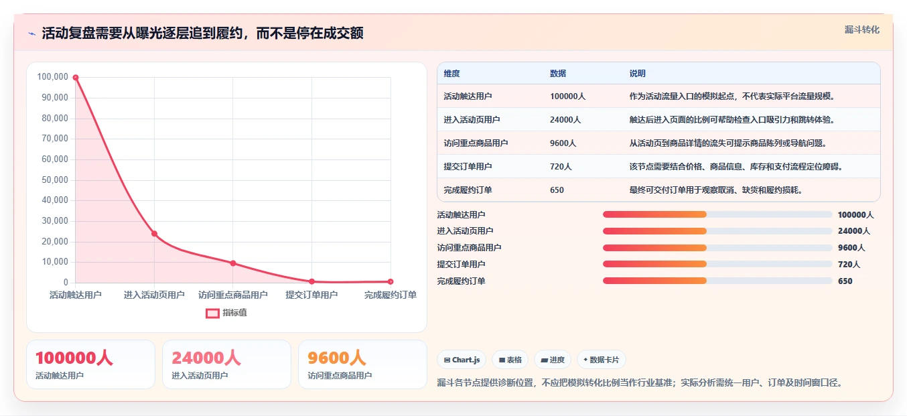The image size is (907, 416).
Task: Click the 进入活动页用户 x-axis label
Action: click(154, 295)
